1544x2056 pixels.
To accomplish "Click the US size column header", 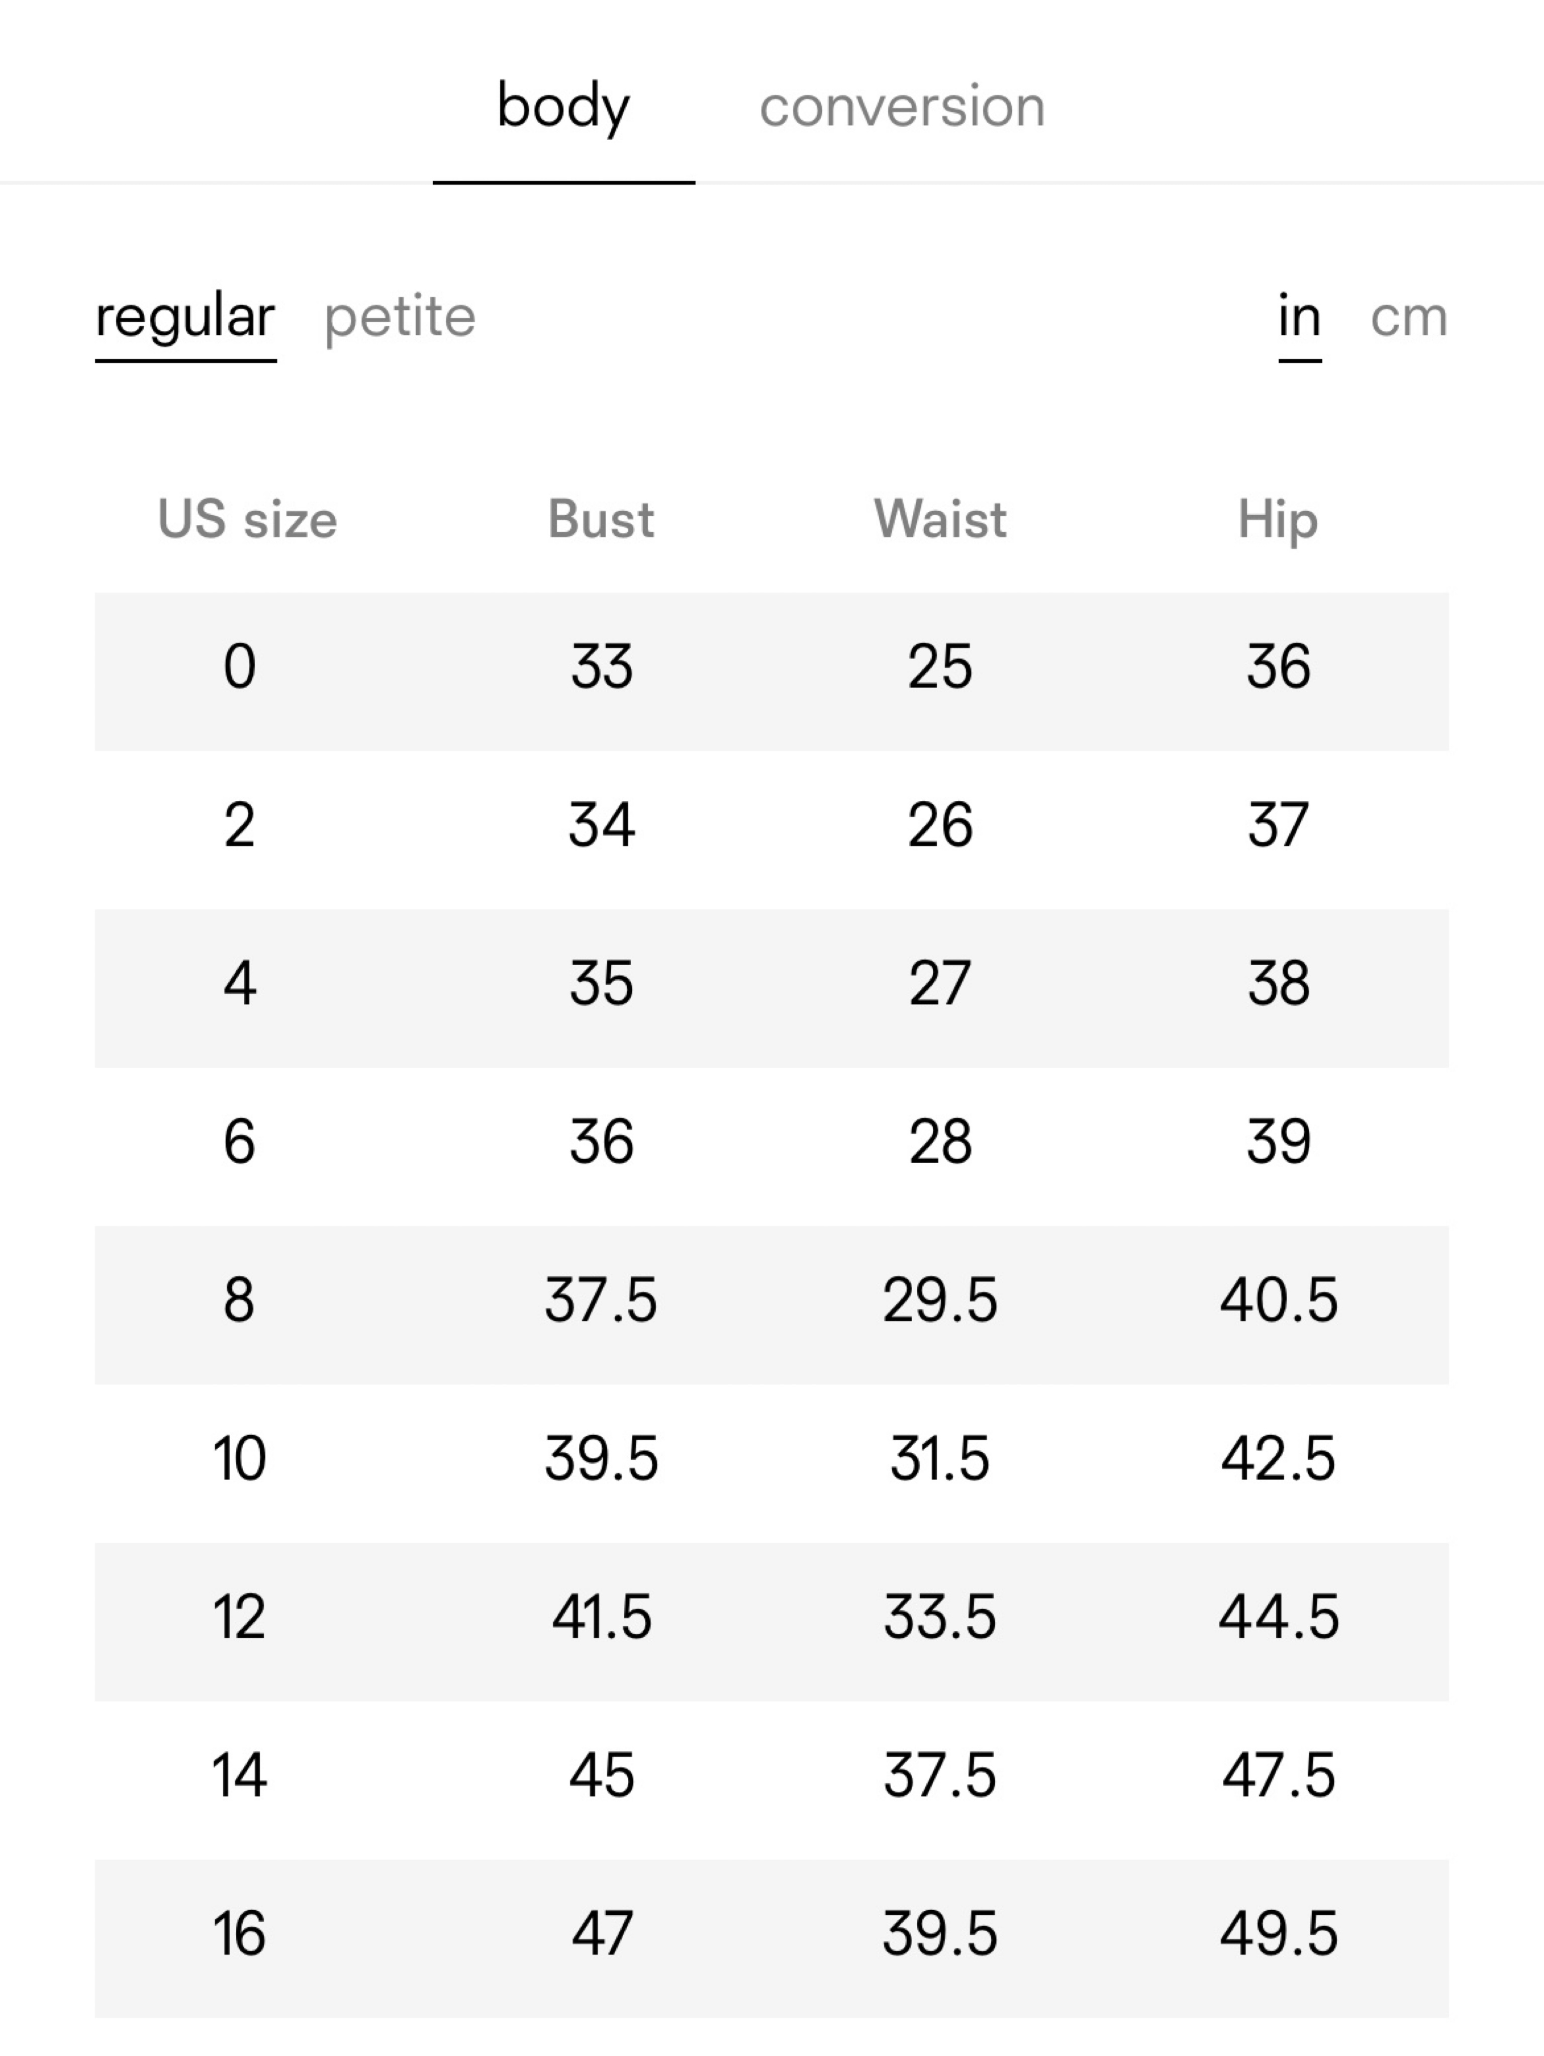I will (x=247, y=519).
